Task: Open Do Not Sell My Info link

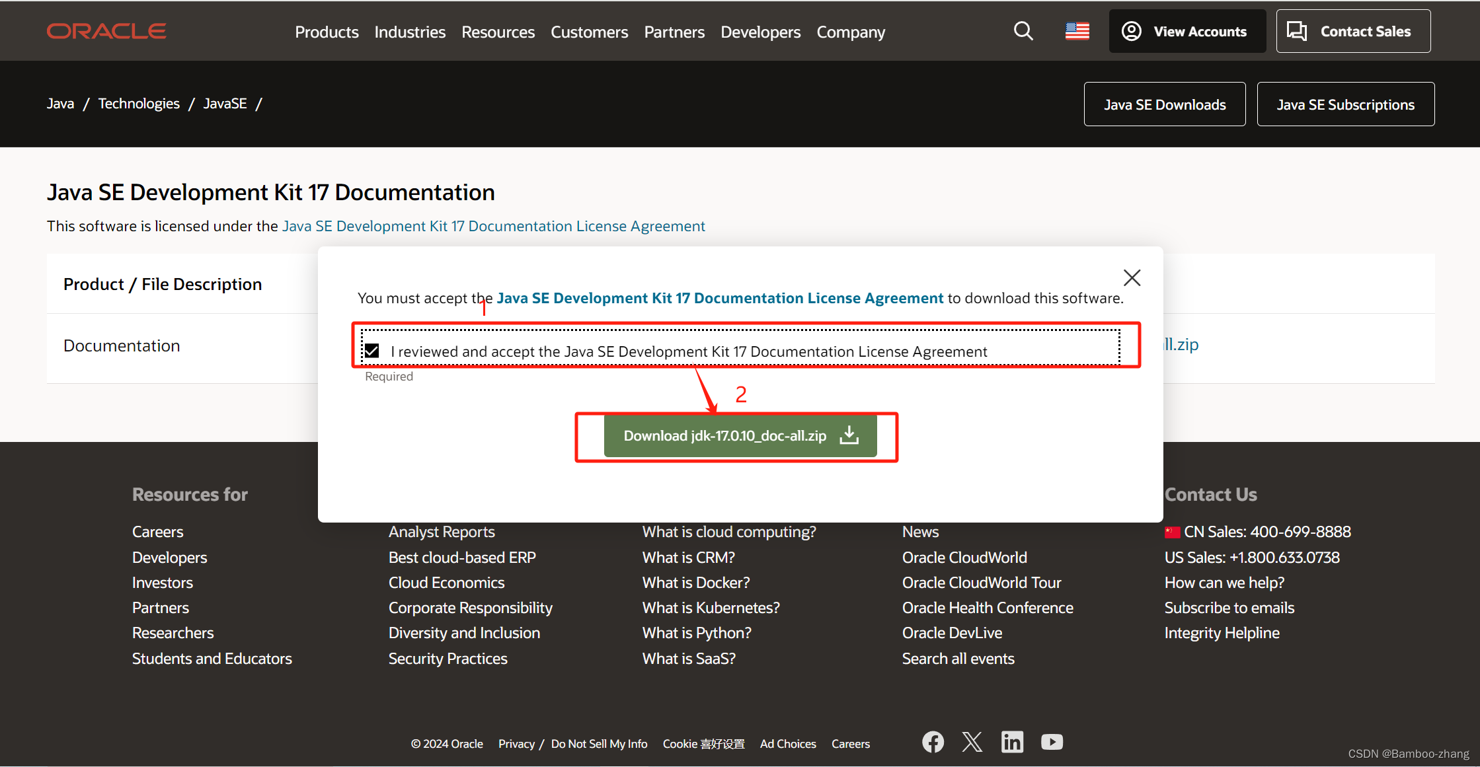Action: pos(599,744)
